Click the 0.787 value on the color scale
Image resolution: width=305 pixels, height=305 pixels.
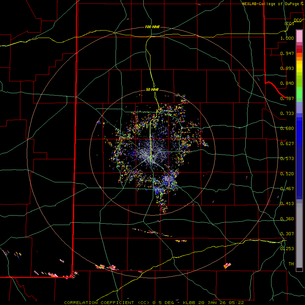(287, 98)
